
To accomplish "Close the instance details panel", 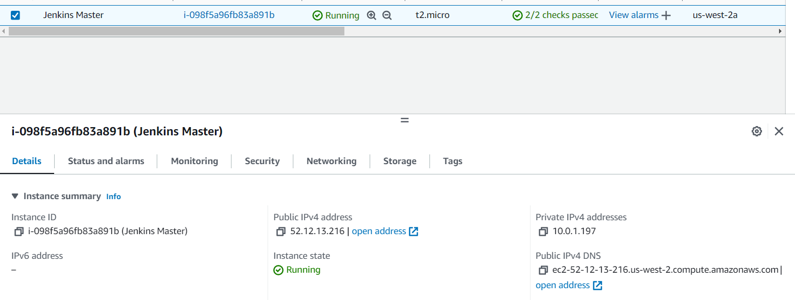I will [x=779, y=131].
